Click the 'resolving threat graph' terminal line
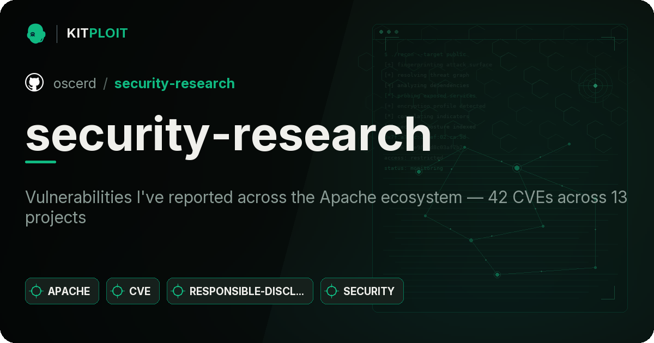This screenshot has height=343, width=654. [426, 75]
